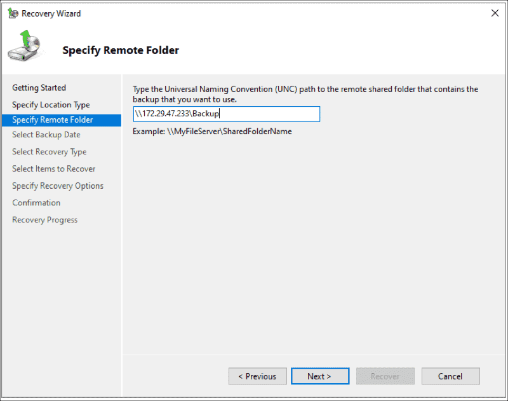The height and width of the screenshot is (401, 508).
Task: Click the Recovery Wizard title bar icon
Action: click(x=13, y=13)
